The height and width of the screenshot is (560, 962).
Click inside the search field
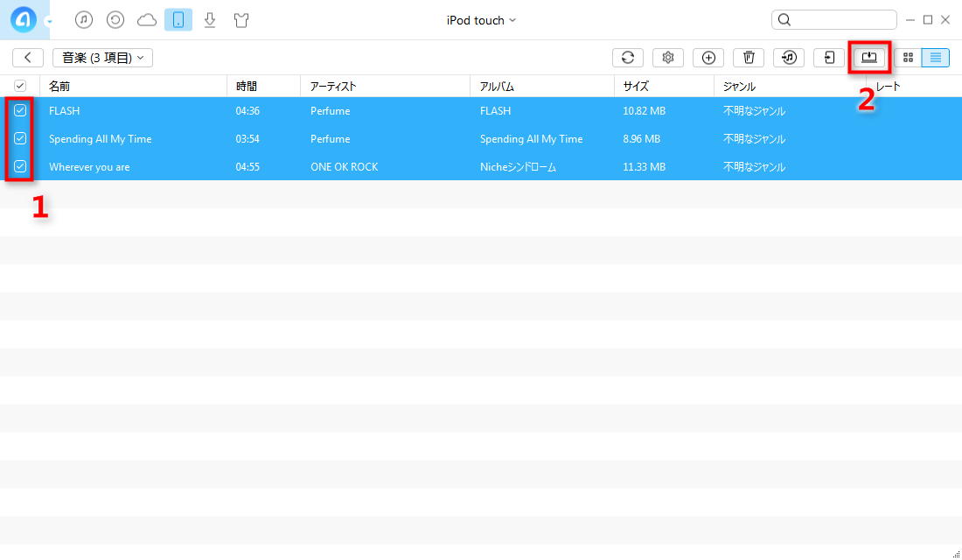[x=834, y=19]
